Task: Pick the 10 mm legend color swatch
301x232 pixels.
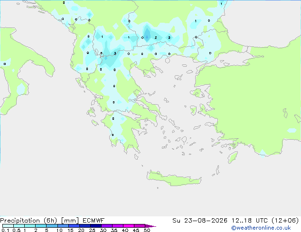Action: [x=63, y=226]
